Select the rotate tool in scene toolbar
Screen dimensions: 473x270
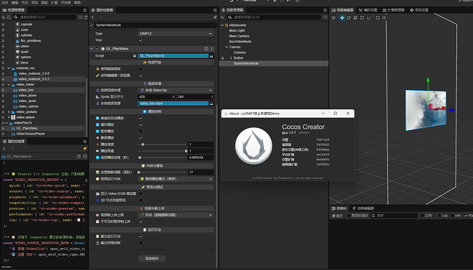coord(349,18)
